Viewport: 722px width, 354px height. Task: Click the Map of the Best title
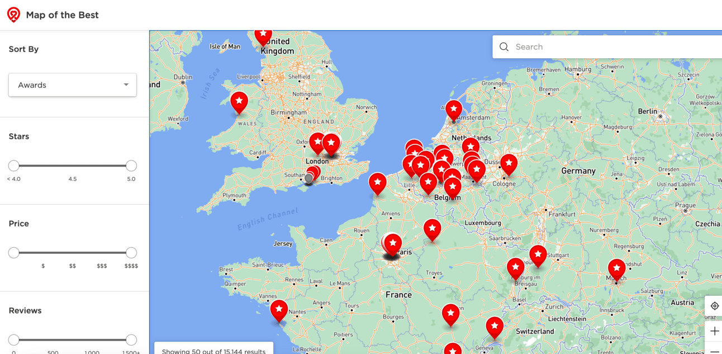tap(62, 15)
